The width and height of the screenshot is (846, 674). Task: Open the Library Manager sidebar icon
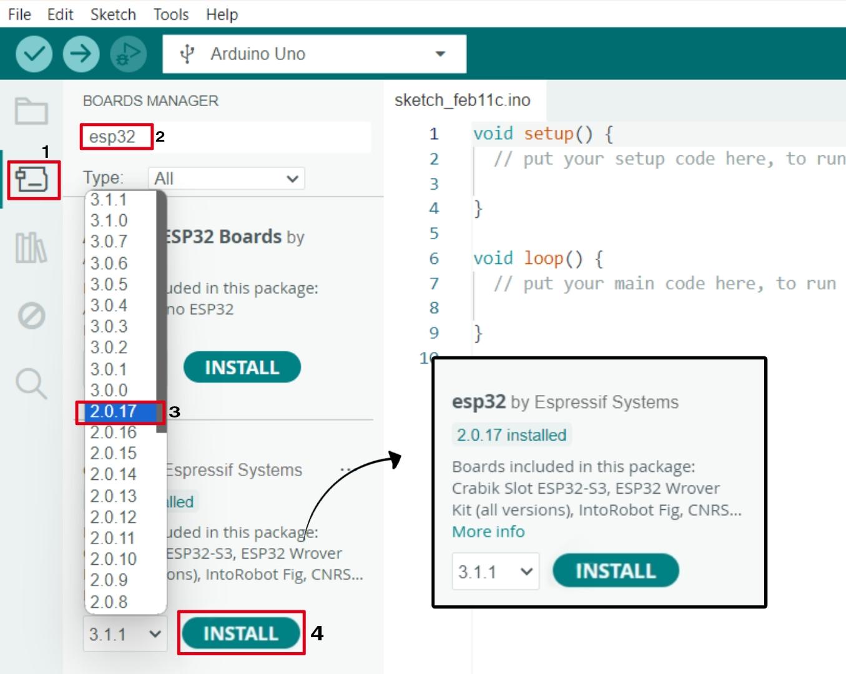[31, 248]
